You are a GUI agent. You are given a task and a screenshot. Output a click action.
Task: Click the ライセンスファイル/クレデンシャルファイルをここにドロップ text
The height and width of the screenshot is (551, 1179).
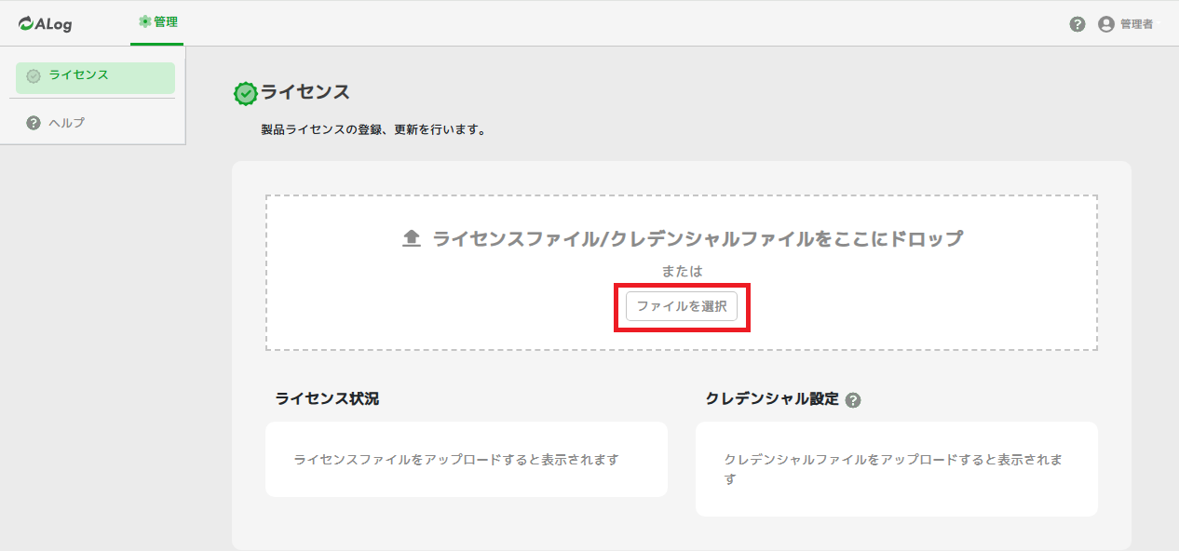(698, 239)
